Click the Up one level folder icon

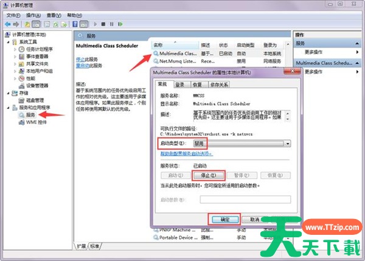27,24
